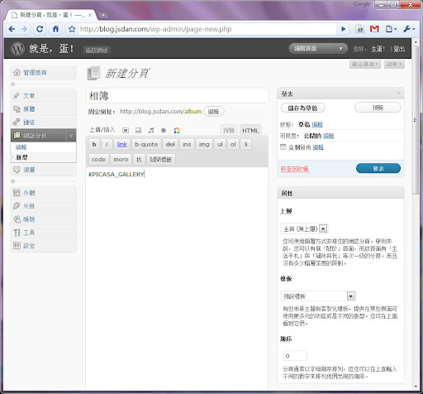This screenshot has height=394, width=423.
Task: Click the calendar icon beside publish time
Action: pos(283,147)
